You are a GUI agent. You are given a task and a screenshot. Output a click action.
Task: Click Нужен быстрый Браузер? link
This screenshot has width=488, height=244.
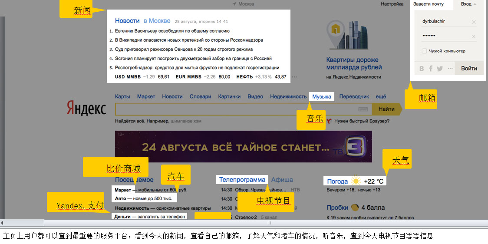tap(362, 121)
